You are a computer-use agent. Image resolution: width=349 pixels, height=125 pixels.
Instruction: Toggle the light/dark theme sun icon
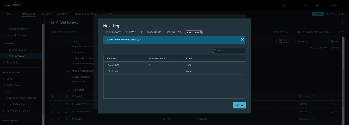(x=317, y=5)
